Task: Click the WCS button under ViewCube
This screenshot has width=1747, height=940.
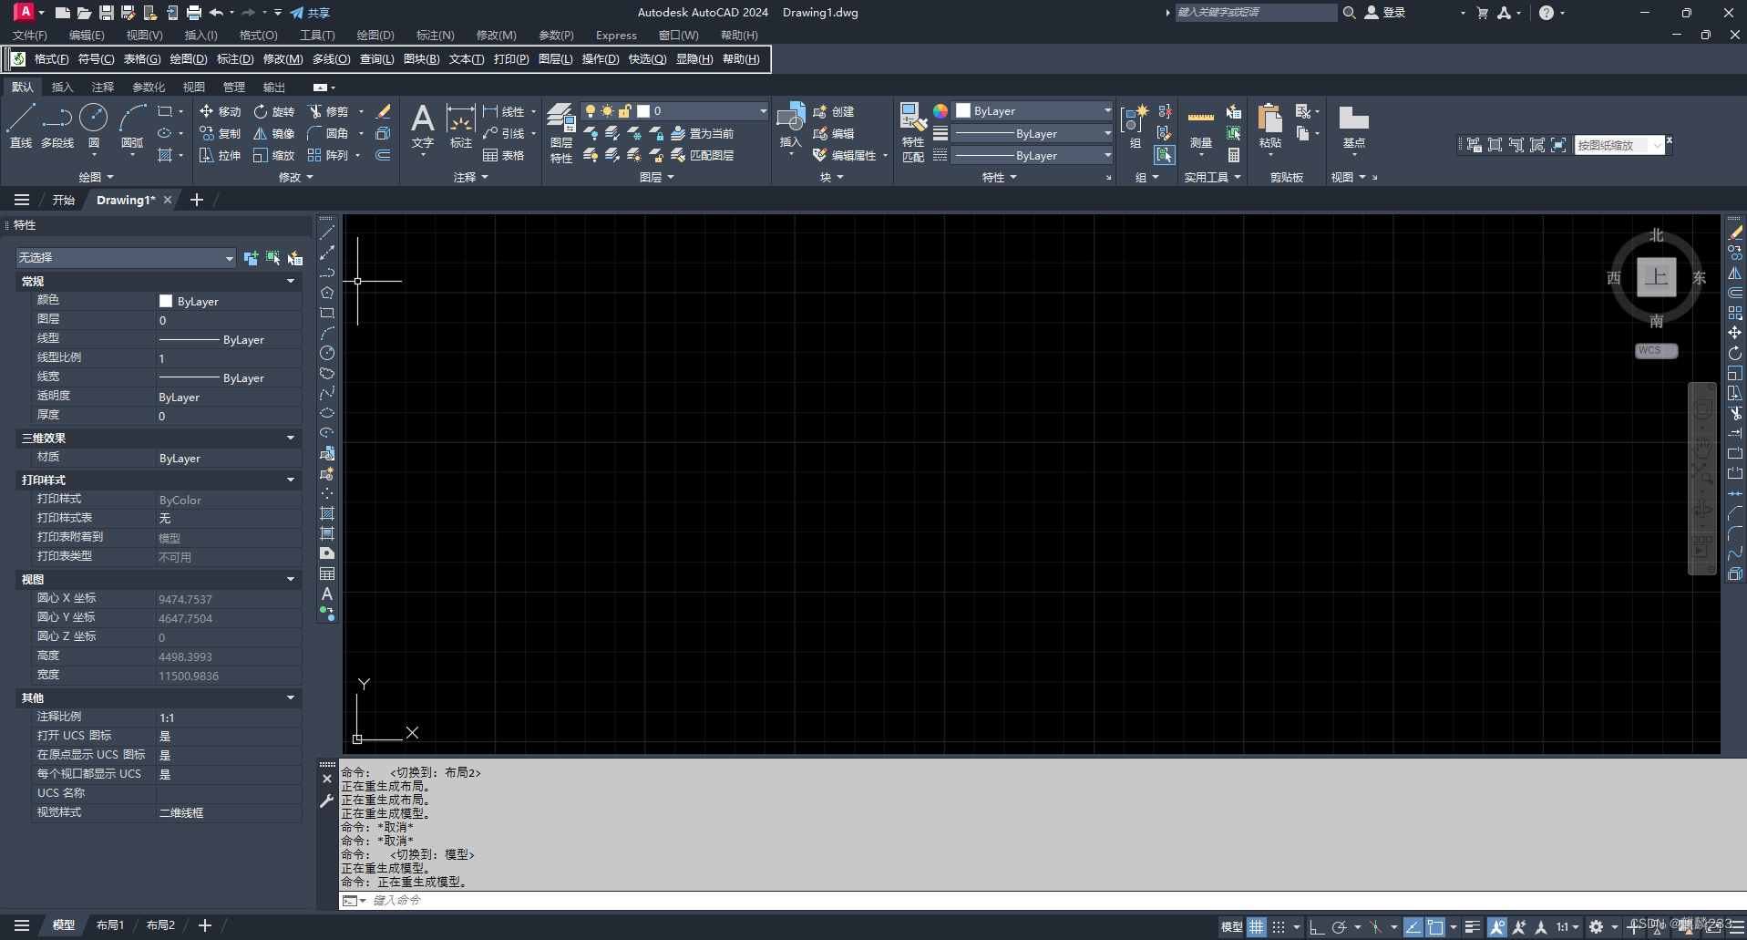Action: point(1656,350)
